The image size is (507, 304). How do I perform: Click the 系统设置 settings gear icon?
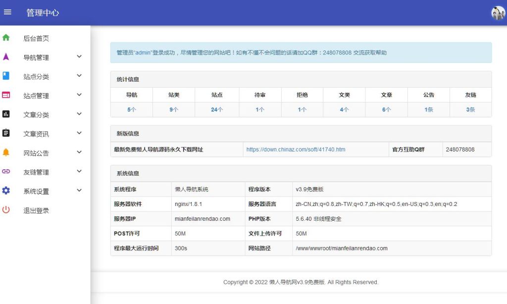pos(5,191)
